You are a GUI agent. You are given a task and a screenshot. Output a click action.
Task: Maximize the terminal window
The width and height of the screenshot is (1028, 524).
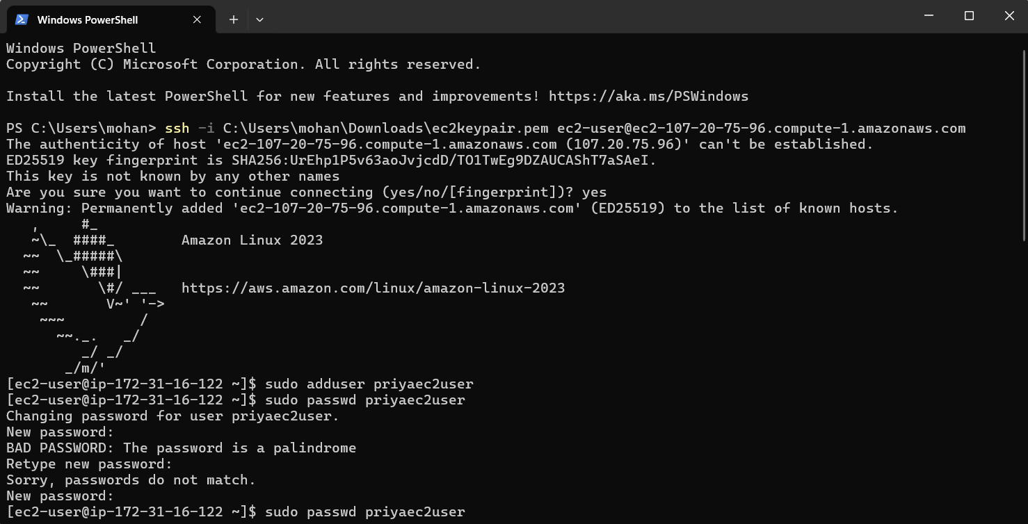tap(969, 16)
